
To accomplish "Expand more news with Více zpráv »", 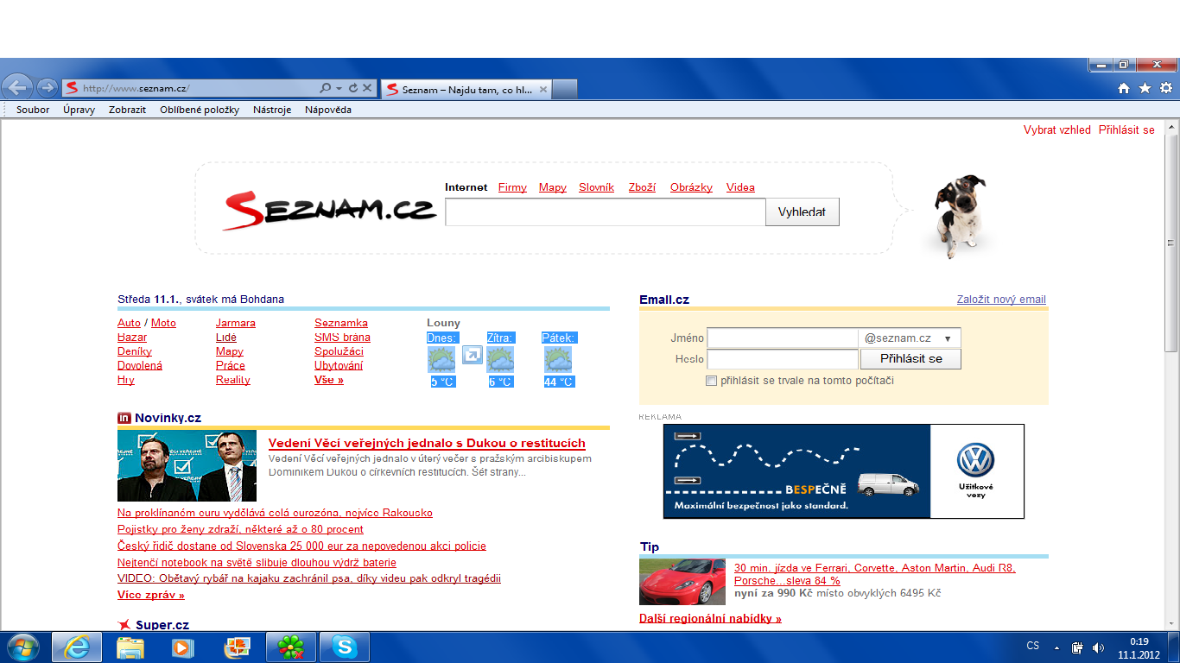I will [x=151, y=596].
